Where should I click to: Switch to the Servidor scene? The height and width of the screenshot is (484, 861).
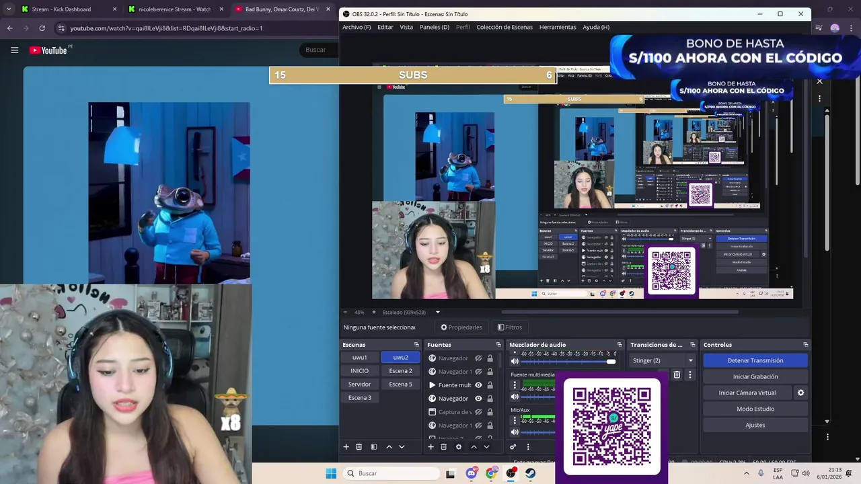click(360, 385)
